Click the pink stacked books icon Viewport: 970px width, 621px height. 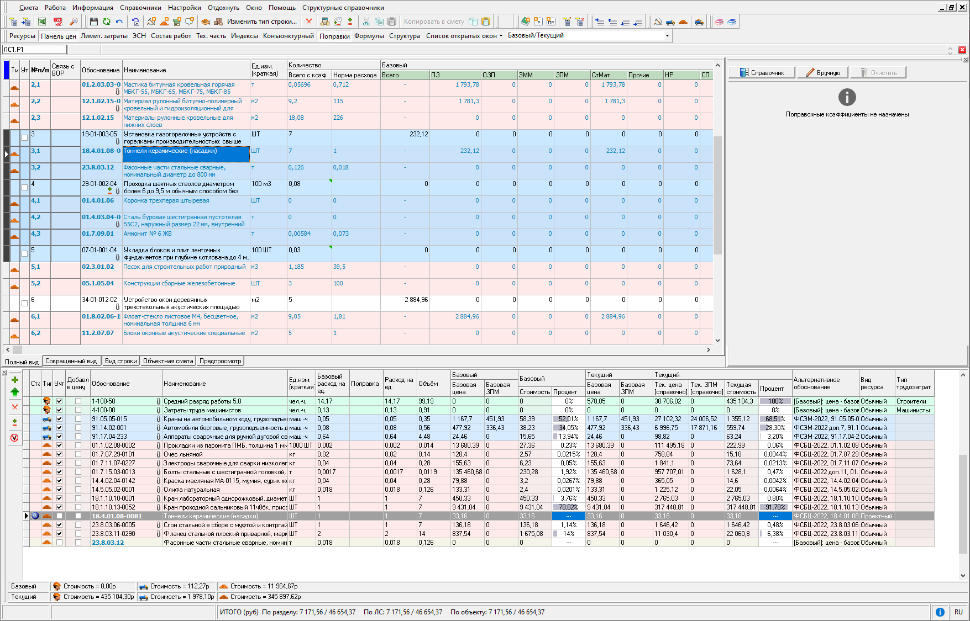tap(719, 22)
